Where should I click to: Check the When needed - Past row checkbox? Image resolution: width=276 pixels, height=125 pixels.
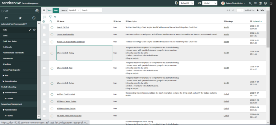pyautogui.click(x=44, y=68)
